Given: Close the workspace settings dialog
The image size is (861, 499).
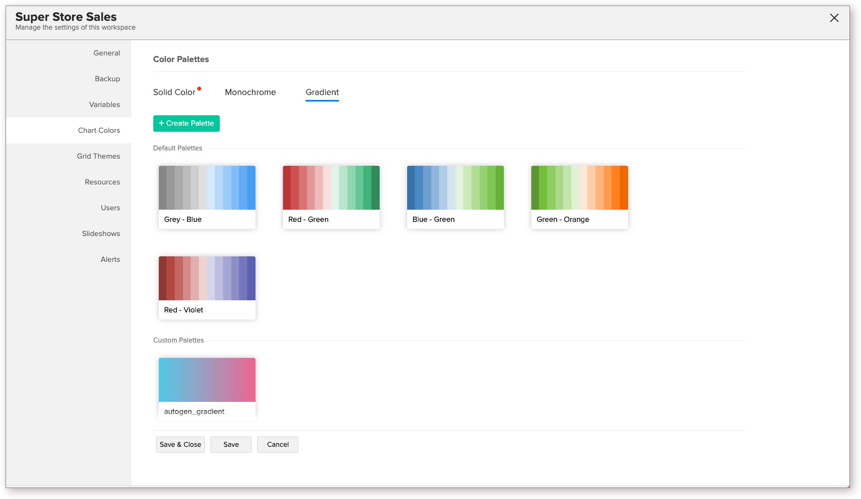Looking at the screenshot, I should click(x=834, y=18).
